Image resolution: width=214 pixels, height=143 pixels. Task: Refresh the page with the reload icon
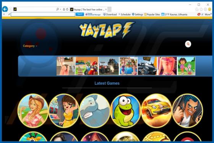tap(67, 9)
